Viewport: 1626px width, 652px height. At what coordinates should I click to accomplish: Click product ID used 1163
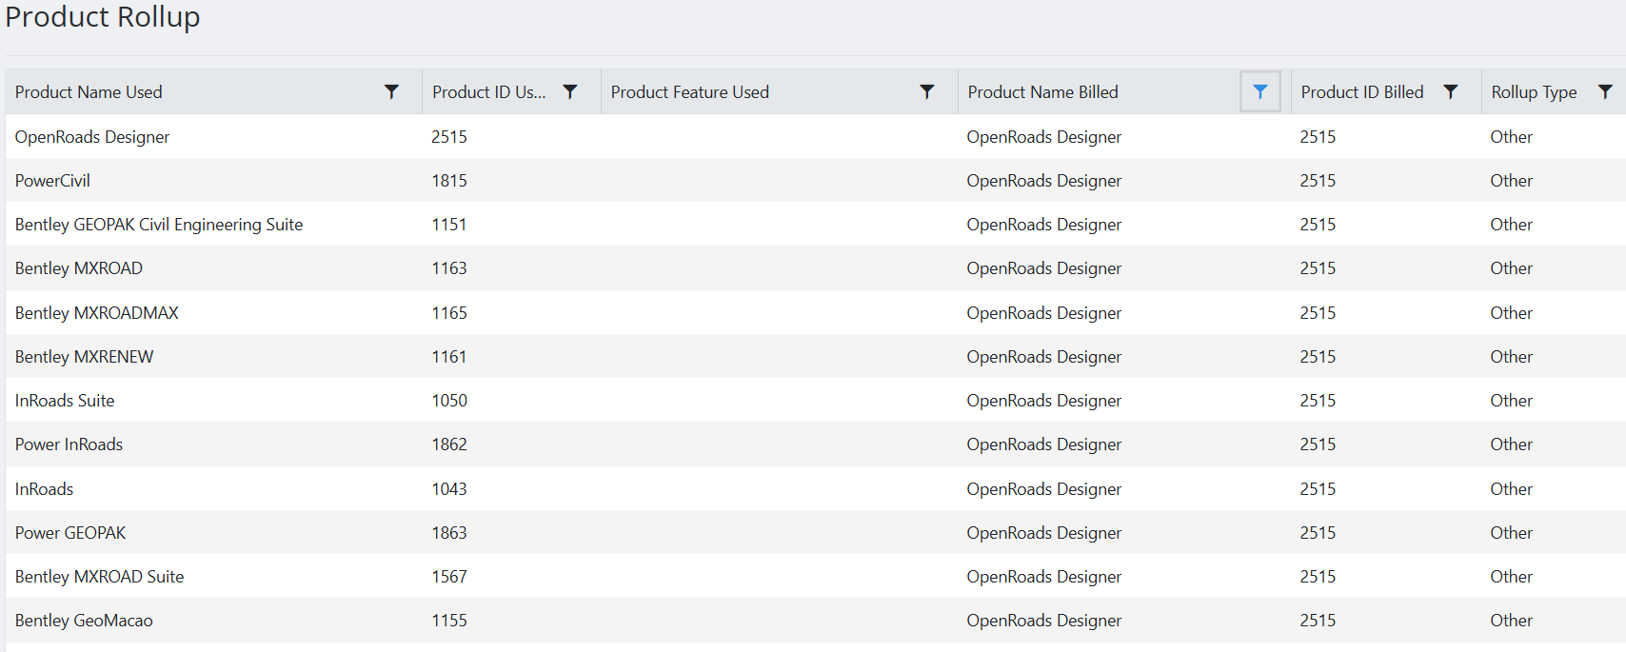click(x=449, y=268)
